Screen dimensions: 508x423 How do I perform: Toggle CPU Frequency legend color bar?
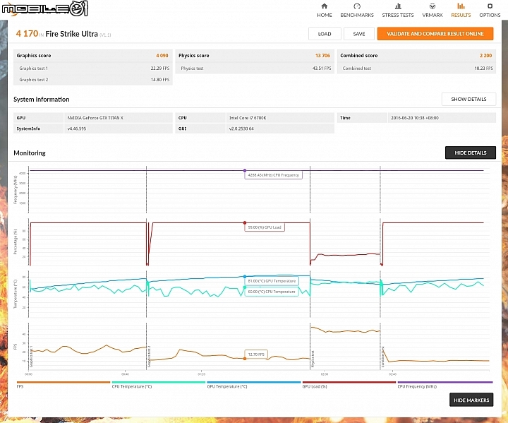pyautogui.click(x=445, y=383)
